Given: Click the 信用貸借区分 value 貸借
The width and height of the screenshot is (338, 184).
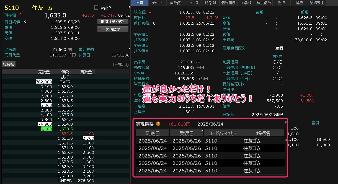Looking at the screenshot, I should point(279,48).
